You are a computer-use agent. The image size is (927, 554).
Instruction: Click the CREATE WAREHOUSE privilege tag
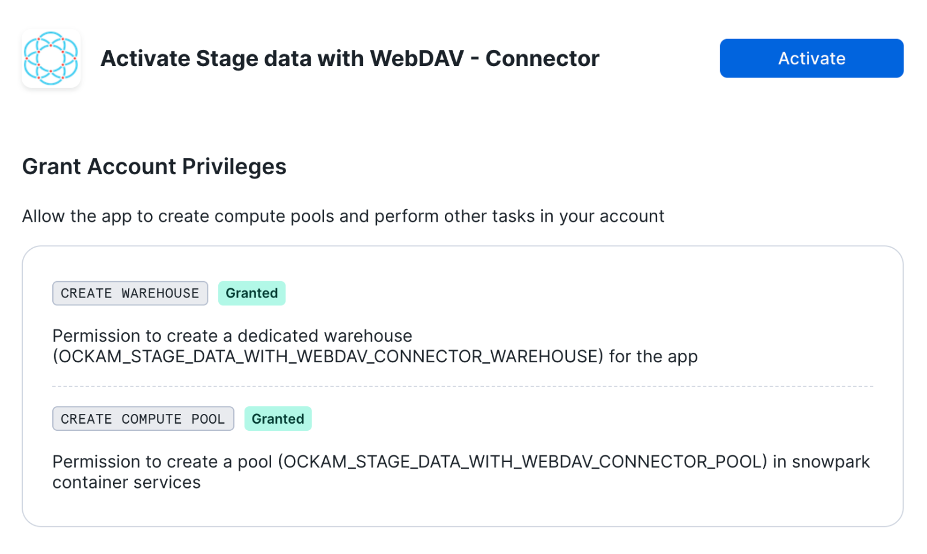[x=130, y=293]
